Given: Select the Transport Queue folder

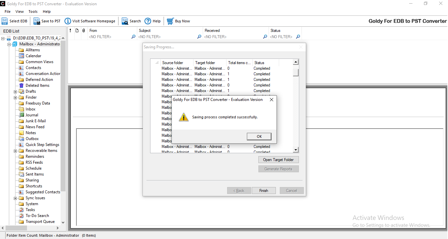Looking at the screenshot, I should [x=40, y=222].
